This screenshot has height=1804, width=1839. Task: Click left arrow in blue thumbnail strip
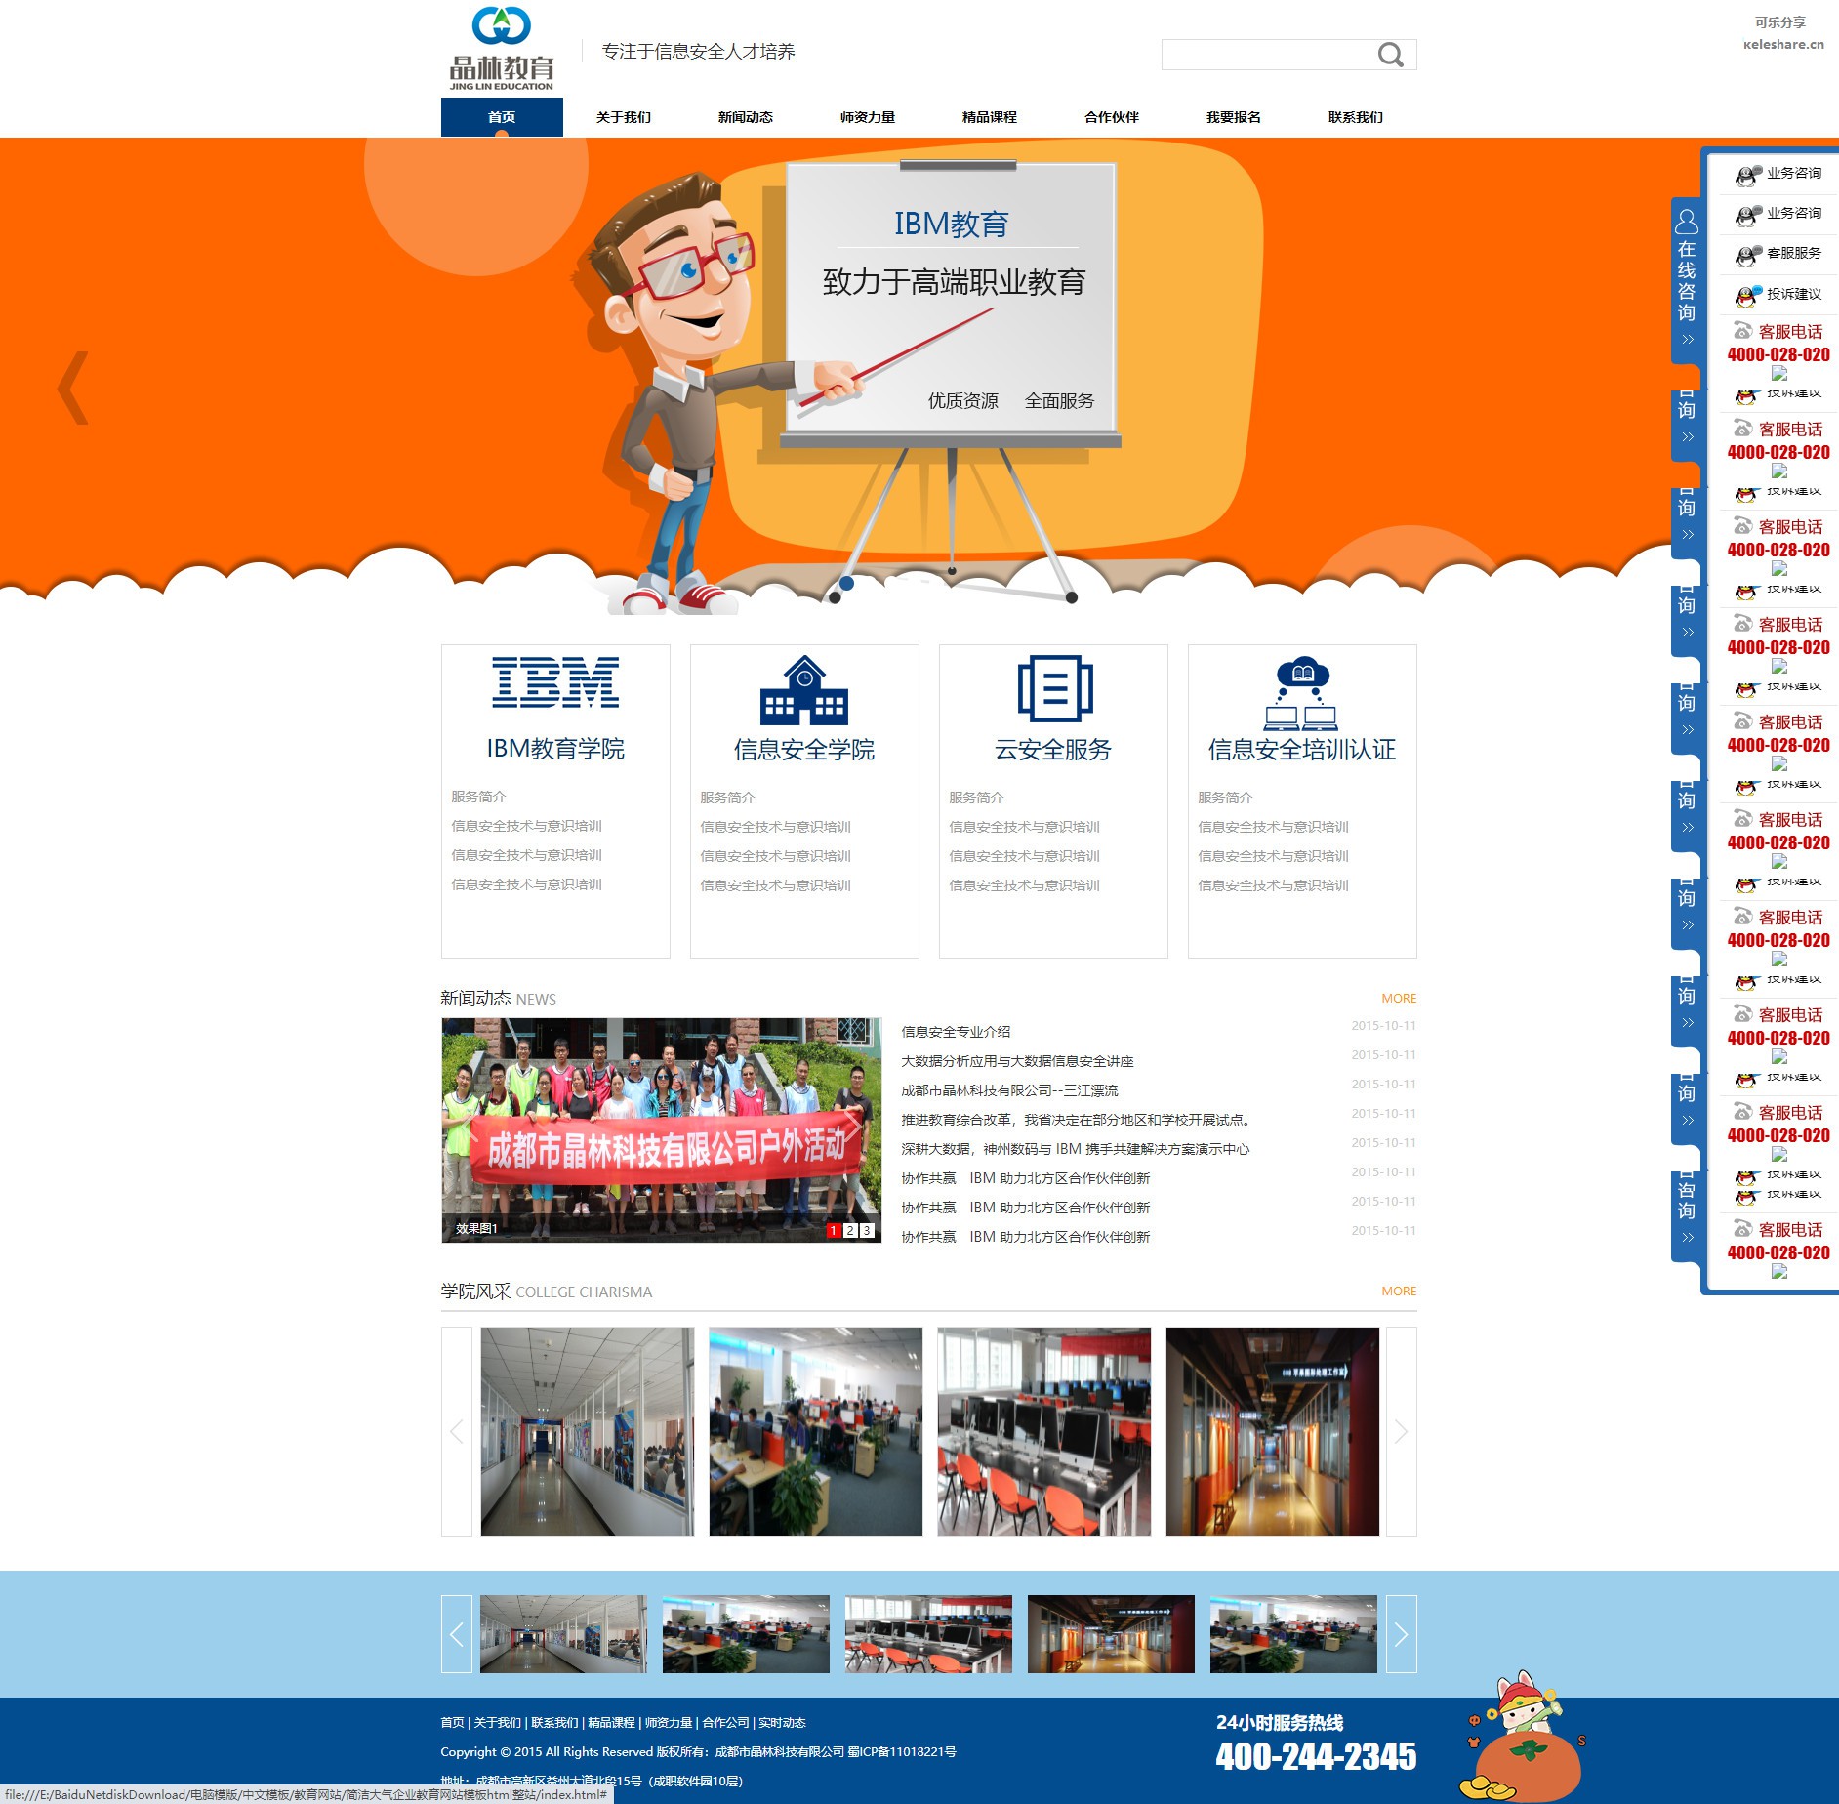456,1634
